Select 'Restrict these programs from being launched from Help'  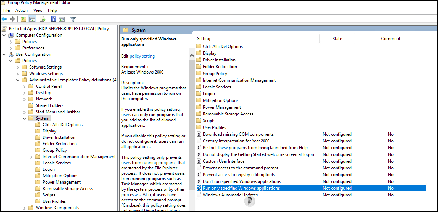tap(255, 148)
